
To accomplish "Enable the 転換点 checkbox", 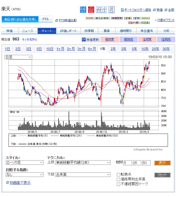I will [118, 175].
